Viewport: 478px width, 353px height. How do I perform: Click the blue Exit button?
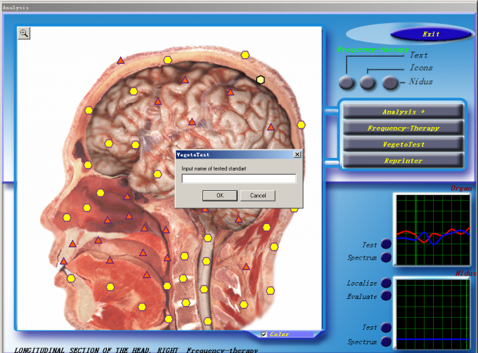click(430, 34)
